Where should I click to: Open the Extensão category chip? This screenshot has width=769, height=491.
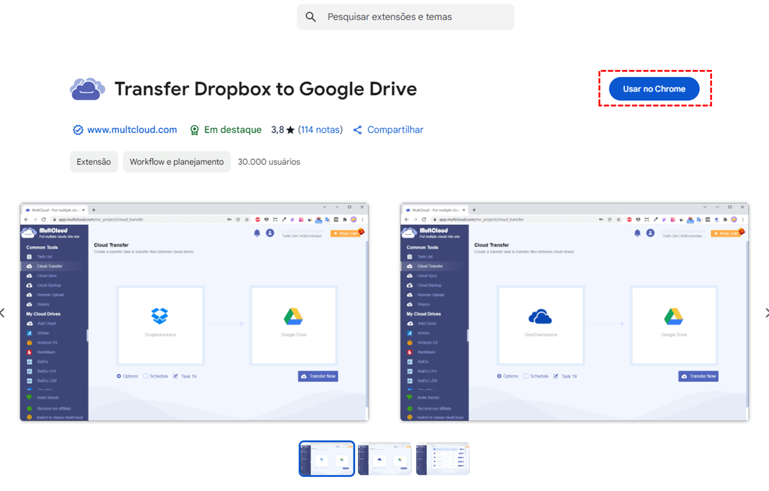pyautogui.click(x=94, y=162)
